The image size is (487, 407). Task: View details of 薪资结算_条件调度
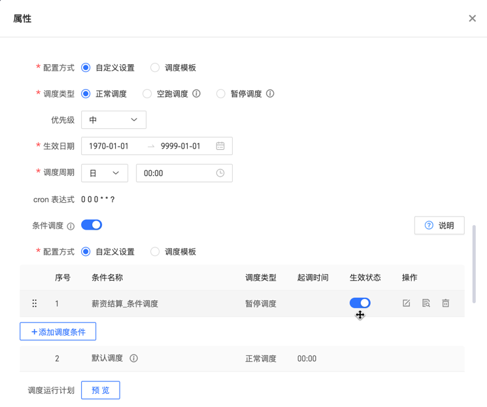[x=426, y=303]
